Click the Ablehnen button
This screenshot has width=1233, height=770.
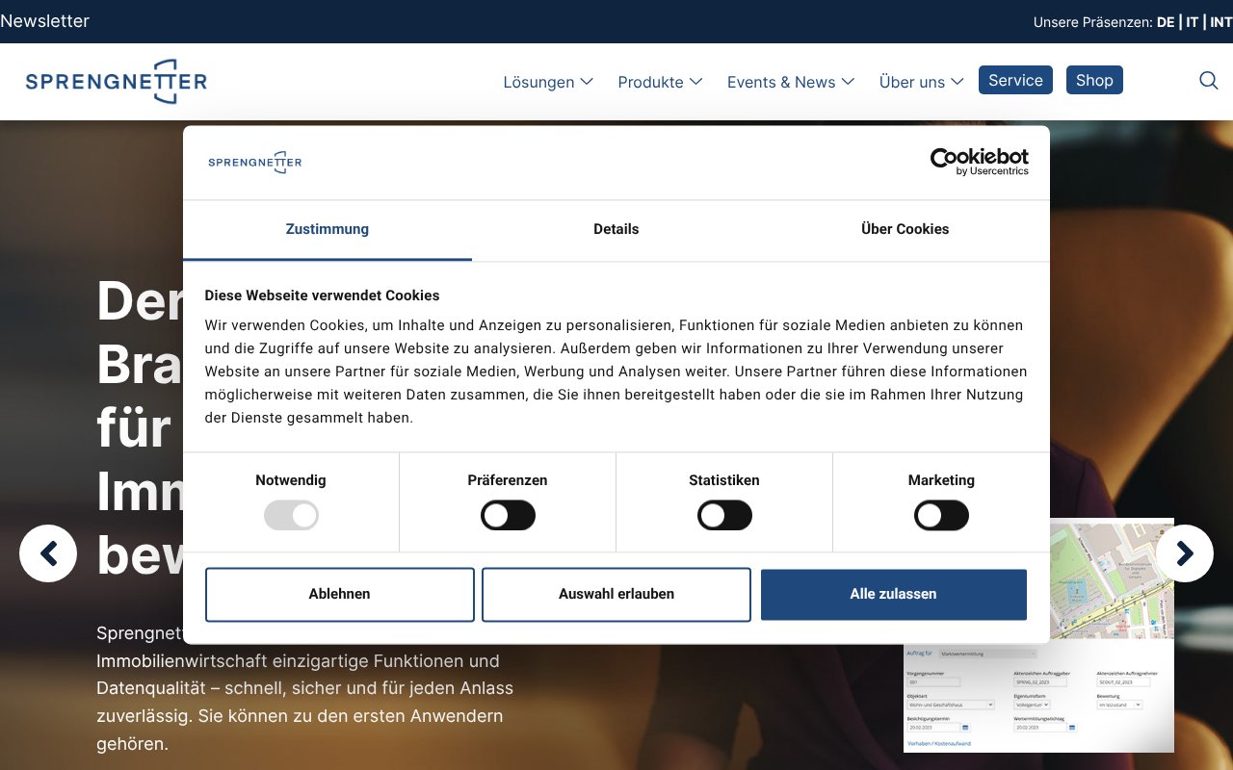[339, 594]
